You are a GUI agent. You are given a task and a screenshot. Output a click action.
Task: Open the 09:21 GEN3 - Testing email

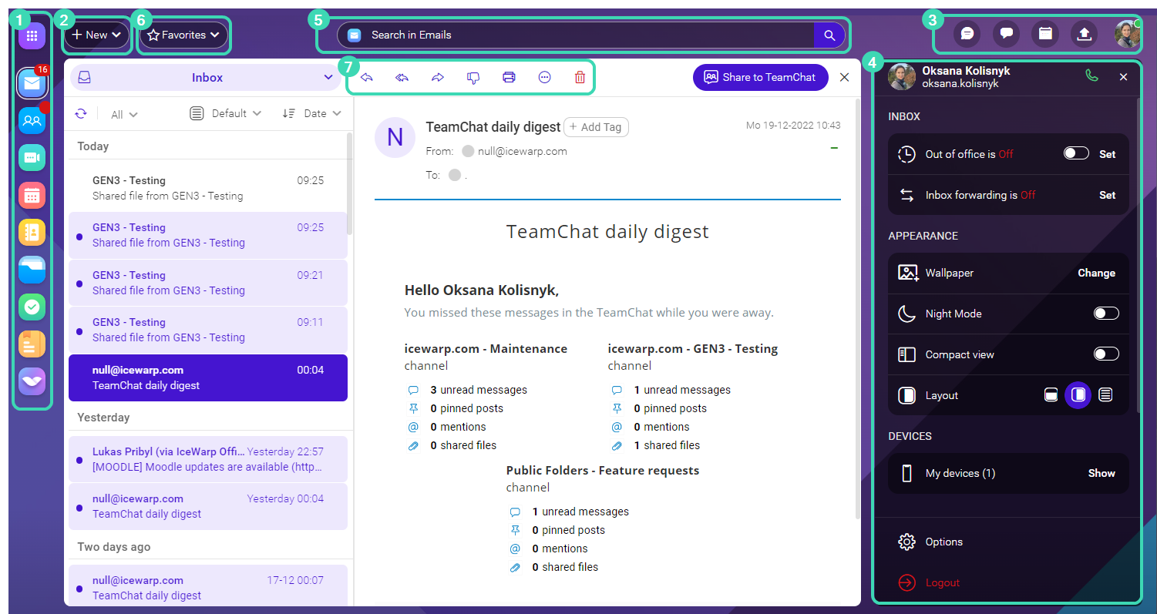click(x=208, y=283)
